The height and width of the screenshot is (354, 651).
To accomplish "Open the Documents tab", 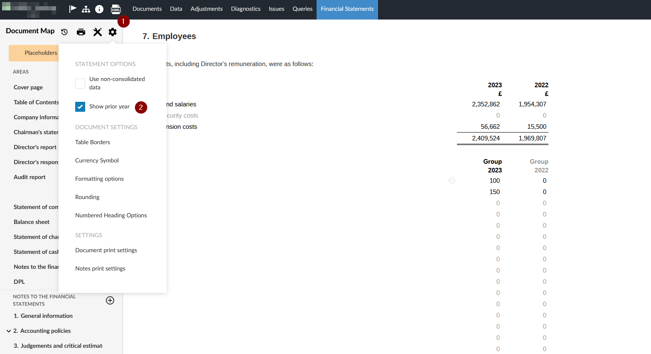I will [x=147, y=9].
